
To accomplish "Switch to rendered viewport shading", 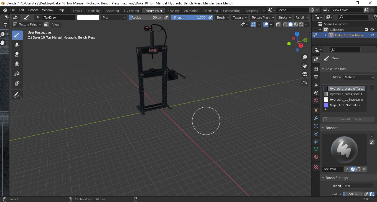I will (301, 24).
